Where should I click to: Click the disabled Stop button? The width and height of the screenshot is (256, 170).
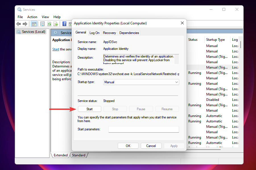point(115,109)
